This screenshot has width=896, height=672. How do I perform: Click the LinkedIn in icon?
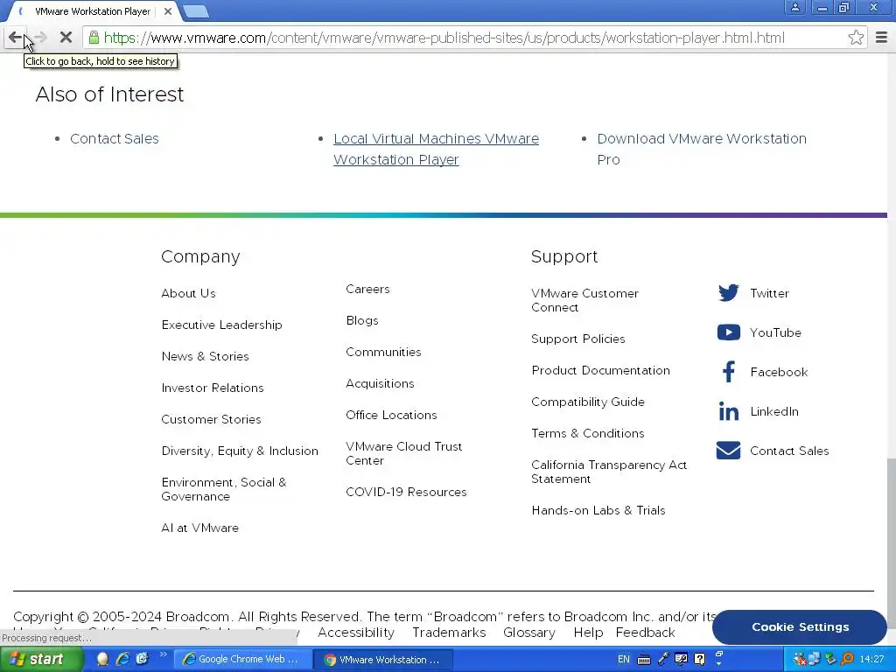point(728,411)
